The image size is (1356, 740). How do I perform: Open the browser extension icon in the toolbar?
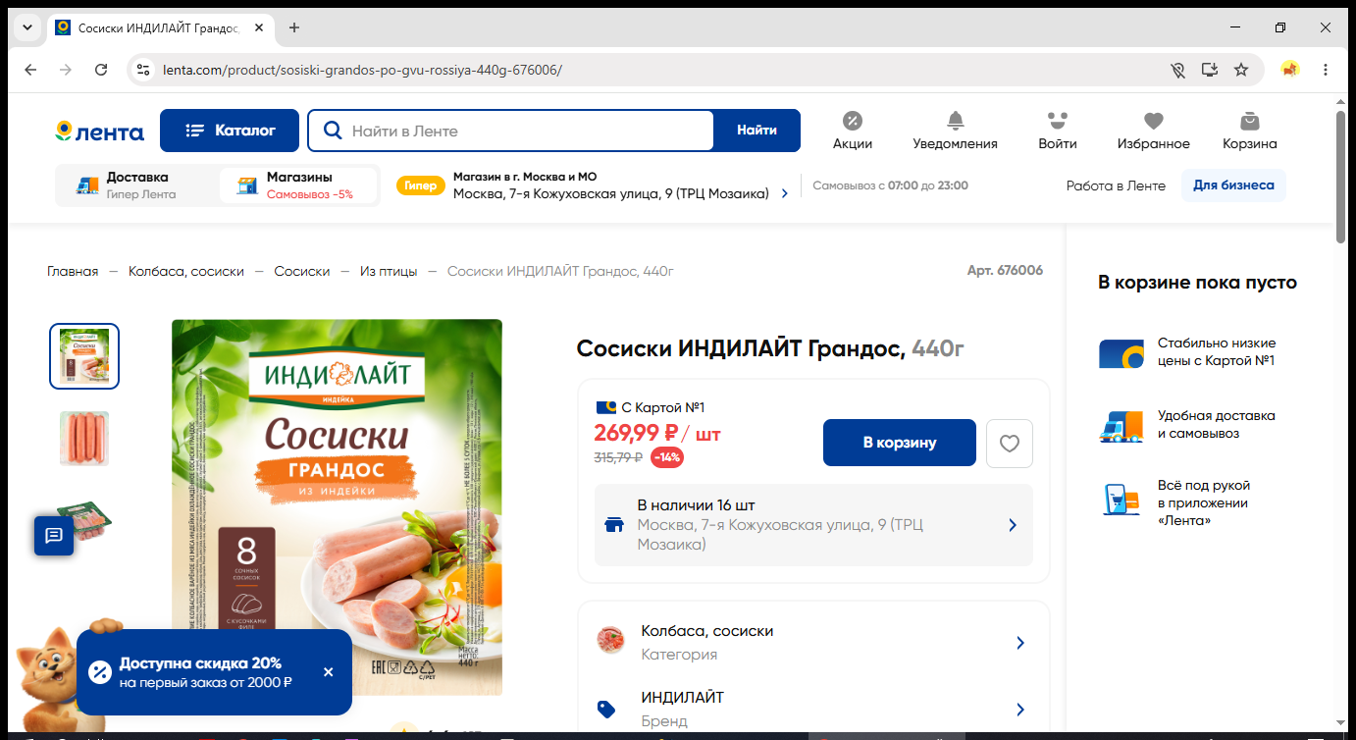[1289, 70]
